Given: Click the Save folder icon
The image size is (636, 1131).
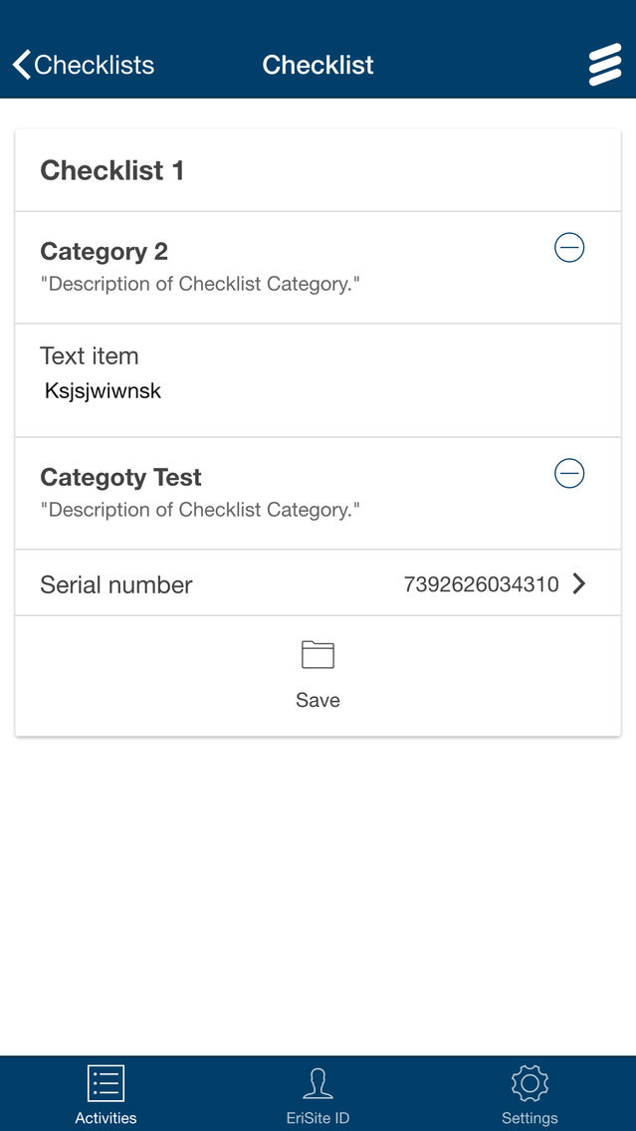Looking at the screenshot, I should pyautogui.click(x=318, y=655).
